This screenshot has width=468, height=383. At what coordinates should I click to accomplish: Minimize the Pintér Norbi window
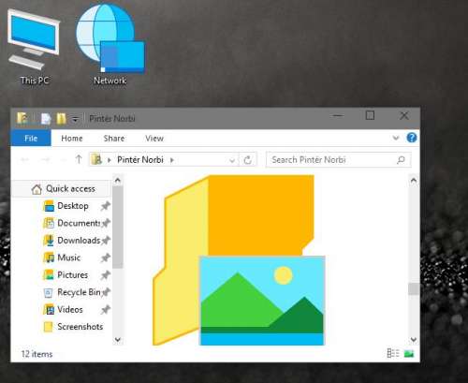pos(338,116)
